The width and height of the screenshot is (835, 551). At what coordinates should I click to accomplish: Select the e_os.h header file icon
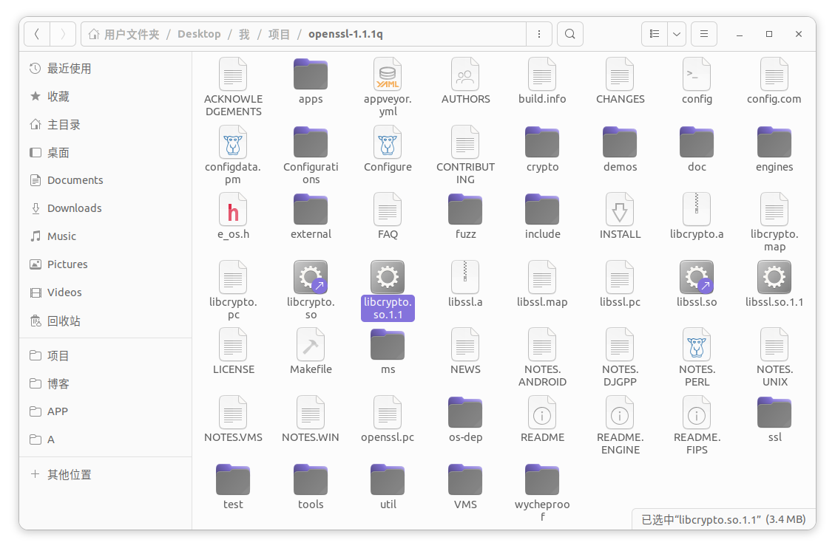pyautogui.click(x=233, y=209)
